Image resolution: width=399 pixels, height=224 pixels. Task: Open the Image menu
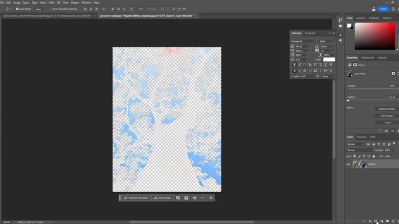click(x=17, y=2)
